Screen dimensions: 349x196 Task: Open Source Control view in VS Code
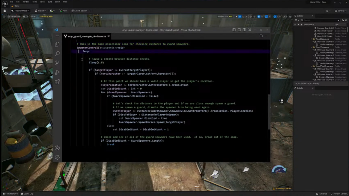[57, 63]
